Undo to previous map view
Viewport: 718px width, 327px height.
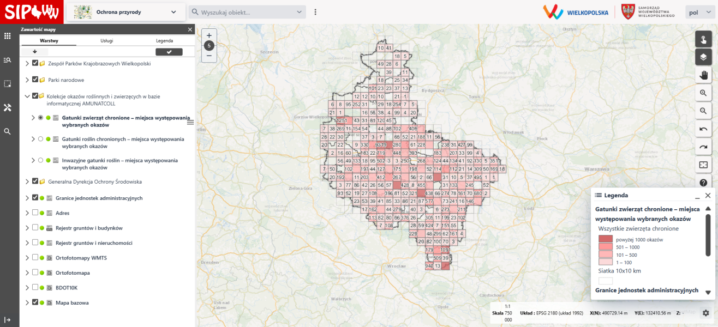click(703, 129)
